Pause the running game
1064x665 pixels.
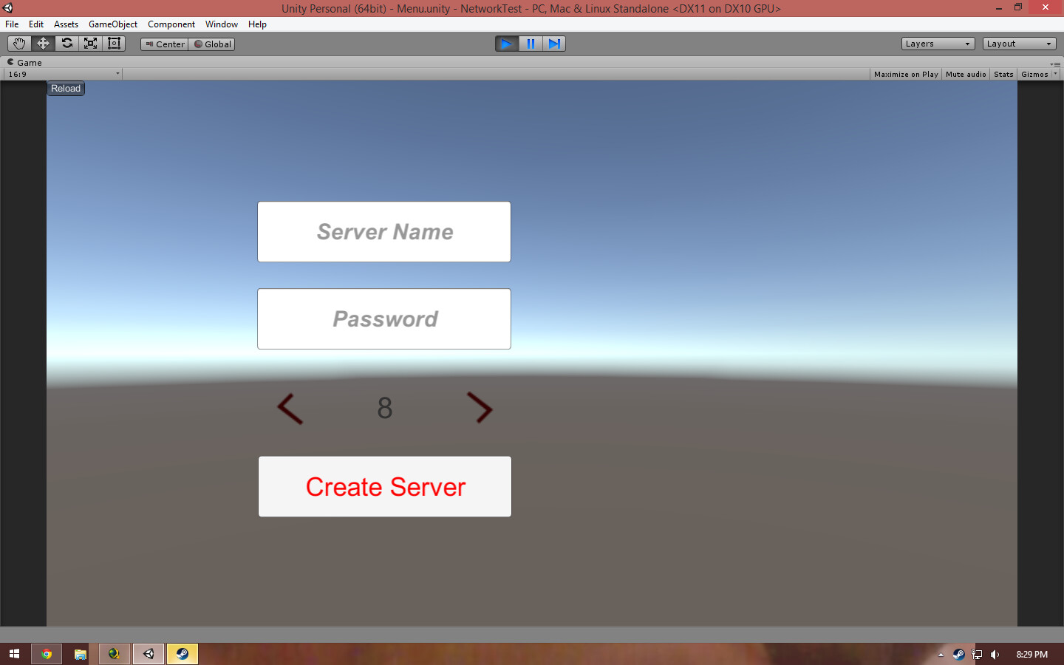click(x=531, y=44)
